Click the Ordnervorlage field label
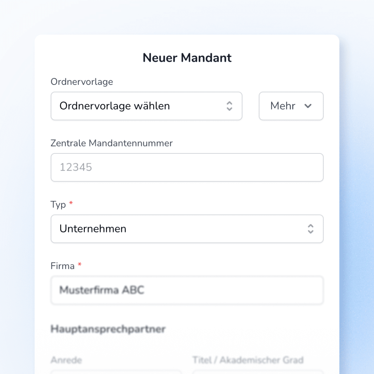The width and height of the screenshot is (374, 374). (x=82, y=82)
